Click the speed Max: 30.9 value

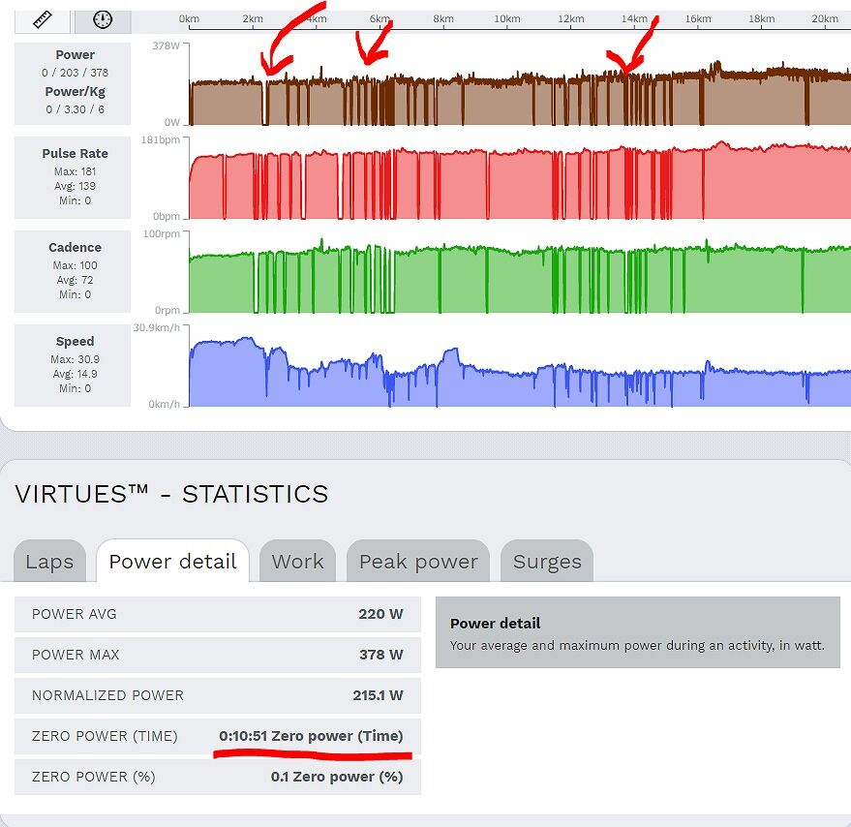click(75, 359)
